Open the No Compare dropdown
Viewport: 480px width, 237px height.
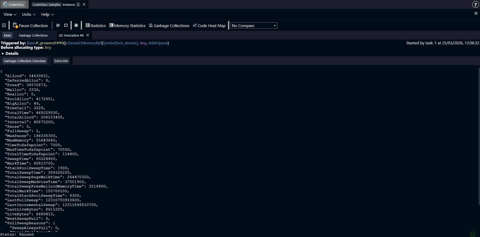(x=254, y=26)
